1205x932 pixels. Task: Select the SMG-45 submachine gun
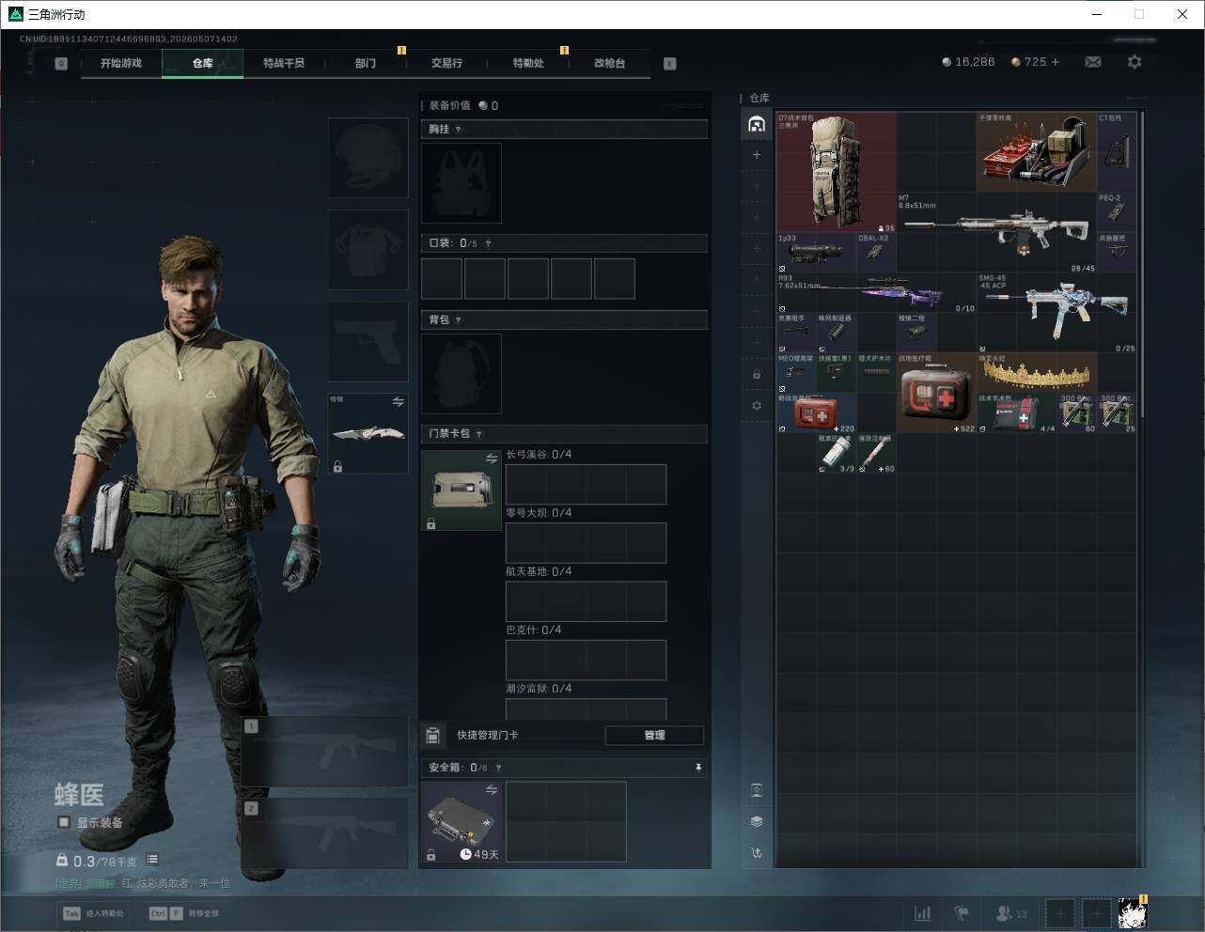click(x=1056, y=312)
